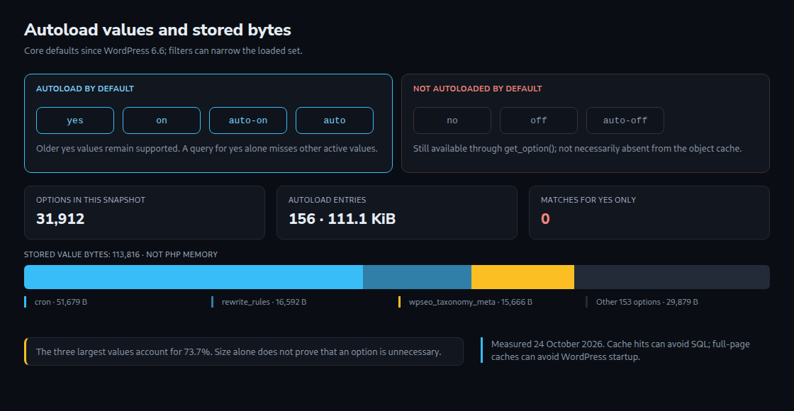
Task: Click the 'no' value chip
Action: point(452,120)
